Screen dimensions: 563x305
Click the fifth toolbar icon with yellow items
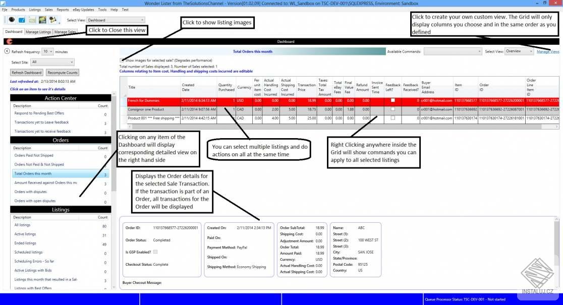[53, 20]
